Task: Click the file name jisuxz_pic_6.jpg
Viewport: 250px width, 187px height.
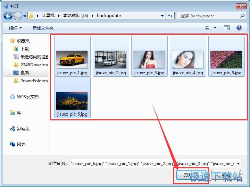Action: tap(72, 114)
